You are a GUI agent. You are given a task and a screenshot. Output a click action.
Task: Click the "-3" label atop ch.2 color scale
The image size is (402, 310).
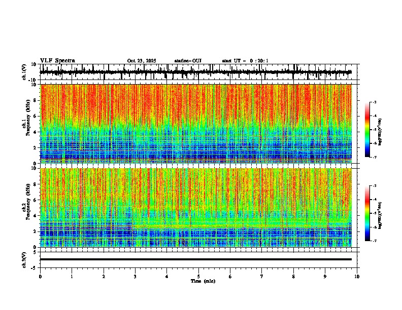tap(374, 186)
